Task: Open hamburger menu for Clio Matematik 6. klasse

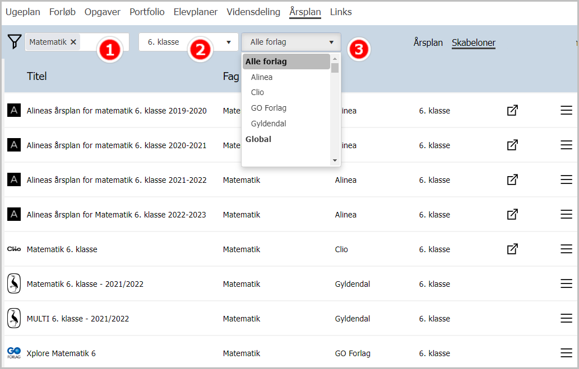Action: 566,249
